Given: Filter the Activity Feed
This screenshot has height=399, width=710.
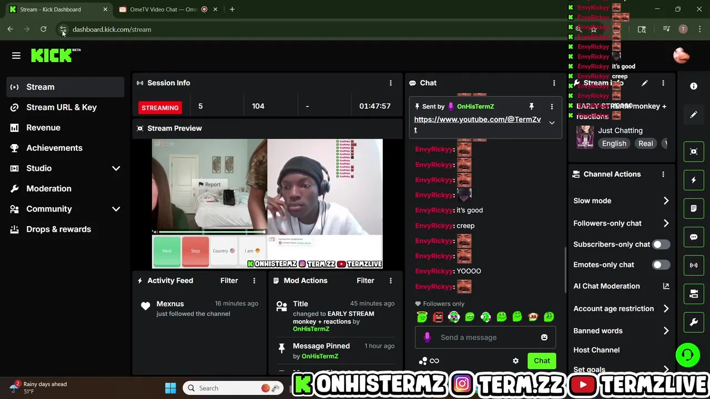Looking at the screenshot, I should (229, 280).
